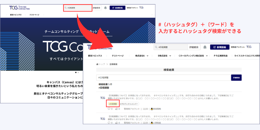Click the home icon in the トップ breadcrumb
This screenshot has width=260, height=130.
point(97,64)
